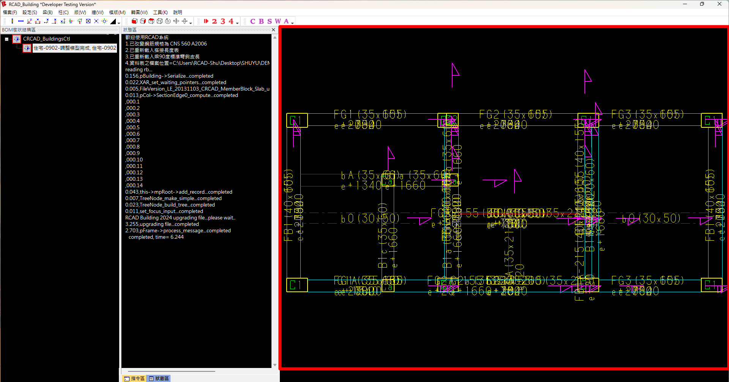Click the curved arrow node tool icon
The image size is (729, 382).
click(x=46, y=21)
